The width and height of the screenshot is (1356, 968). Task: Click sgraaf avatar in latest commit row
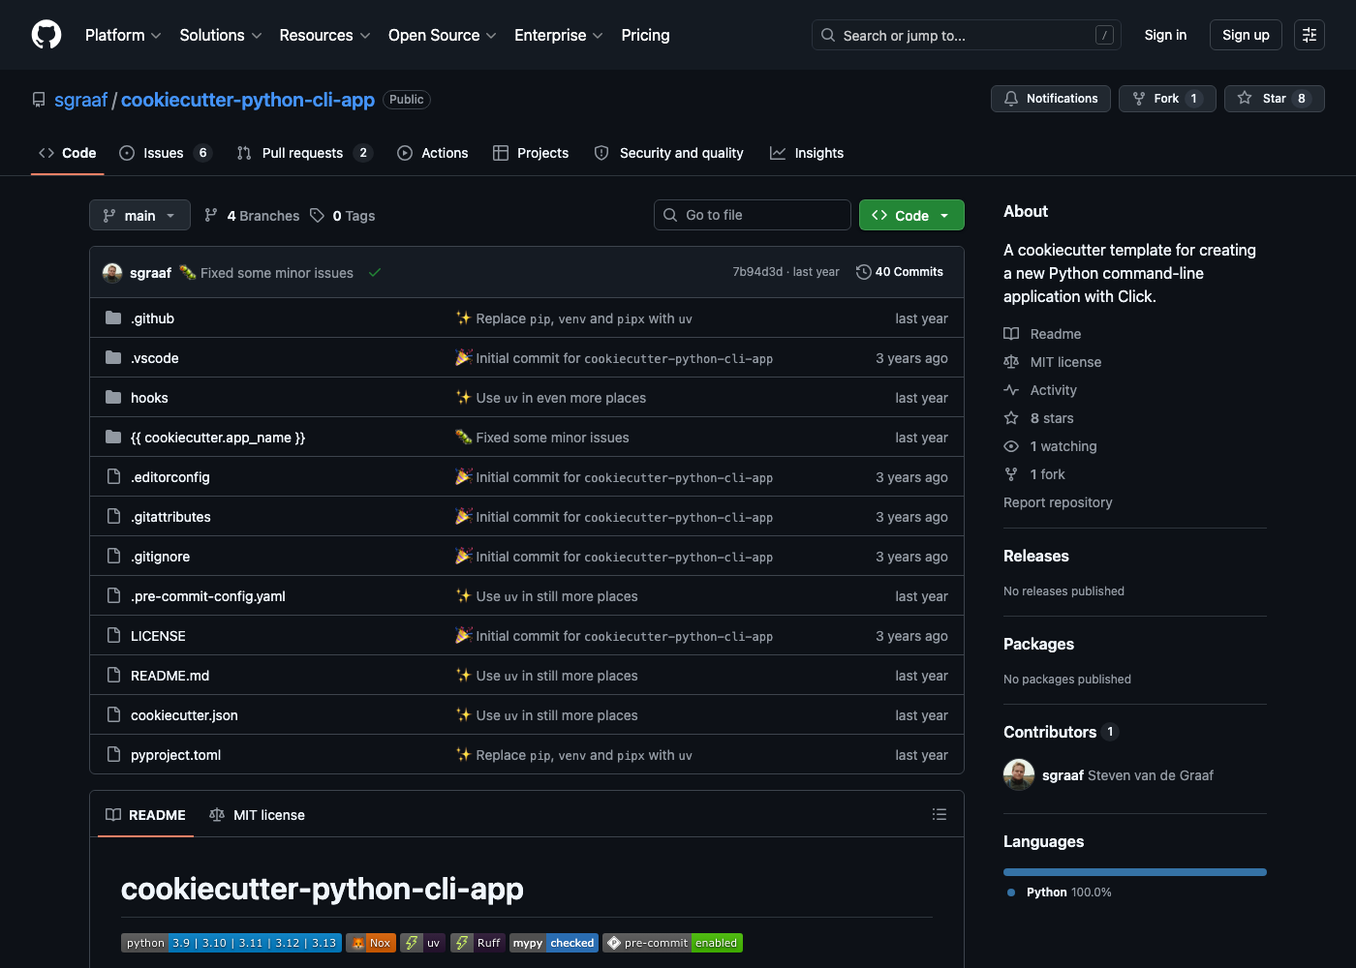pyautogui.click(x=112, y=273)
